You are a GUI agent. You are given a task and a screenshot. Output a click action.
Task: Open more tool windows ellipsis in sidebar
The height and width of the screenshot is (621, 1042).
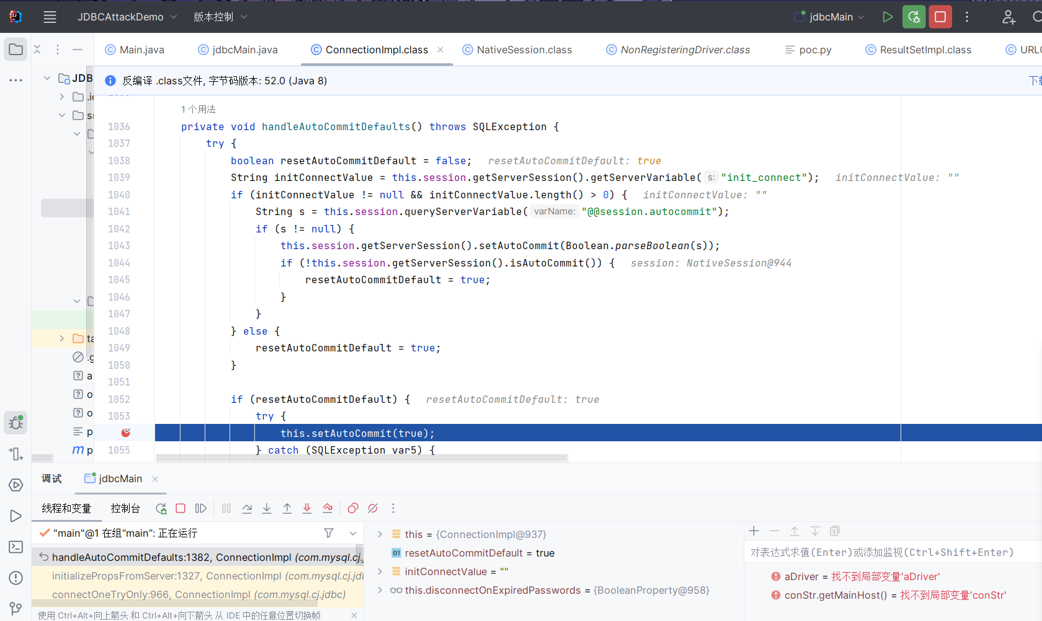point(16,80)
